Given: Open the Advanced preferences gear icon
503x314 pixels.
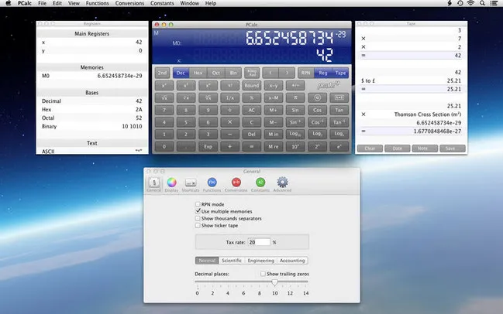Looking at the screenshot, I should point(282,183).
